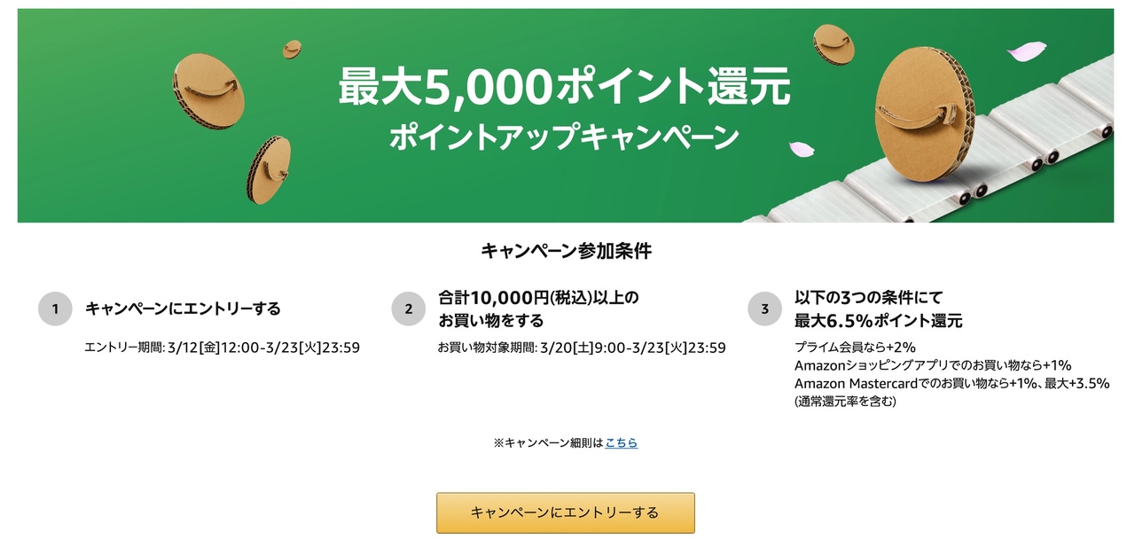
Task: Click the キャンペーン参加条件 heading
Action: pos(566,251)
